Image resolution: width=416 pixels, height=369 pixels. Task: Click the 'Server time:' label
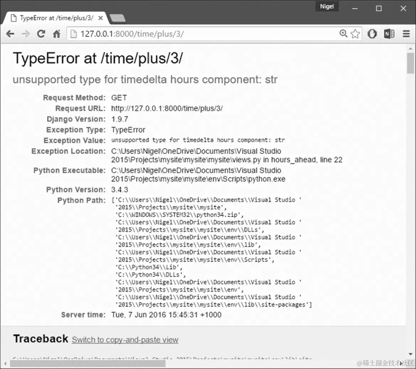(83, 315)
